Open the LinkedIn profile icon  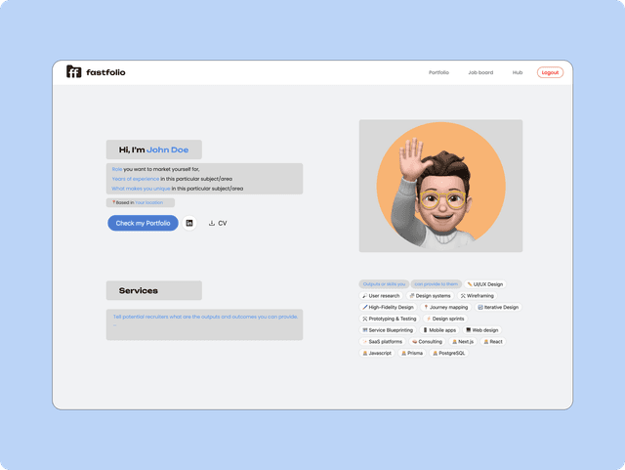click(189, 223)
